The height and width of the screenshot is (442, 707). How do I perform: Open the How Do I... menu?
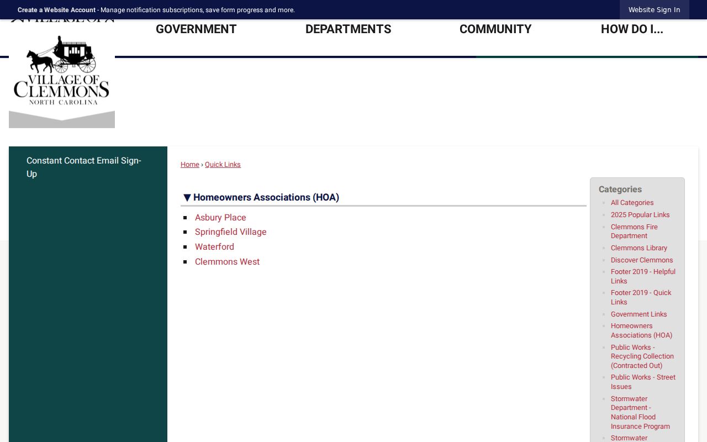632,29
